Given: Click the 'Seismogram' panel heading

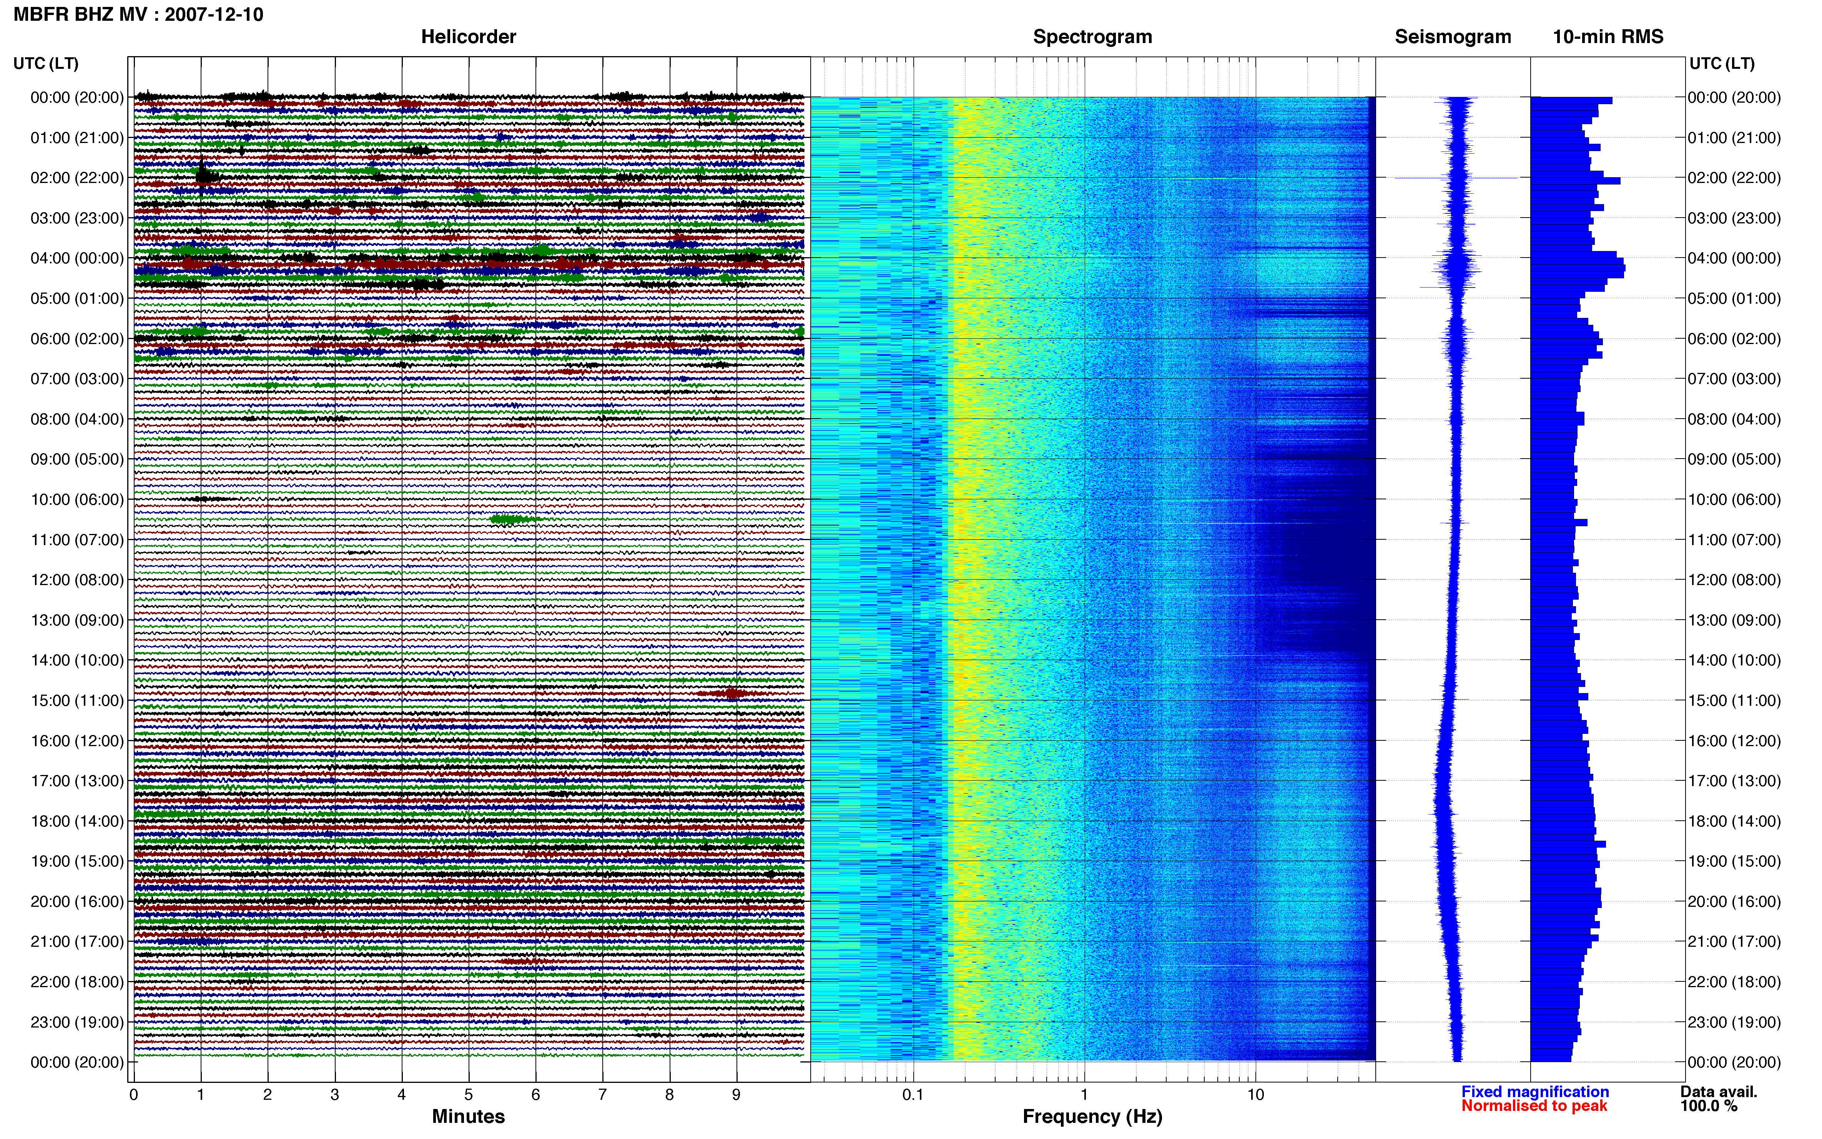Looking at the screenshot, I should (1453, 37).
